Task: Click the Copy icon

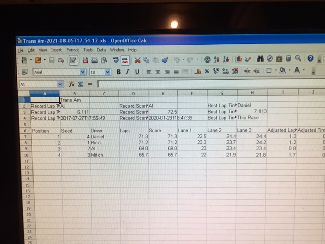Action: point(146,60)
